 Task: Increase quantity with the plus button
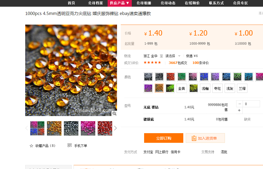[239, 110]
